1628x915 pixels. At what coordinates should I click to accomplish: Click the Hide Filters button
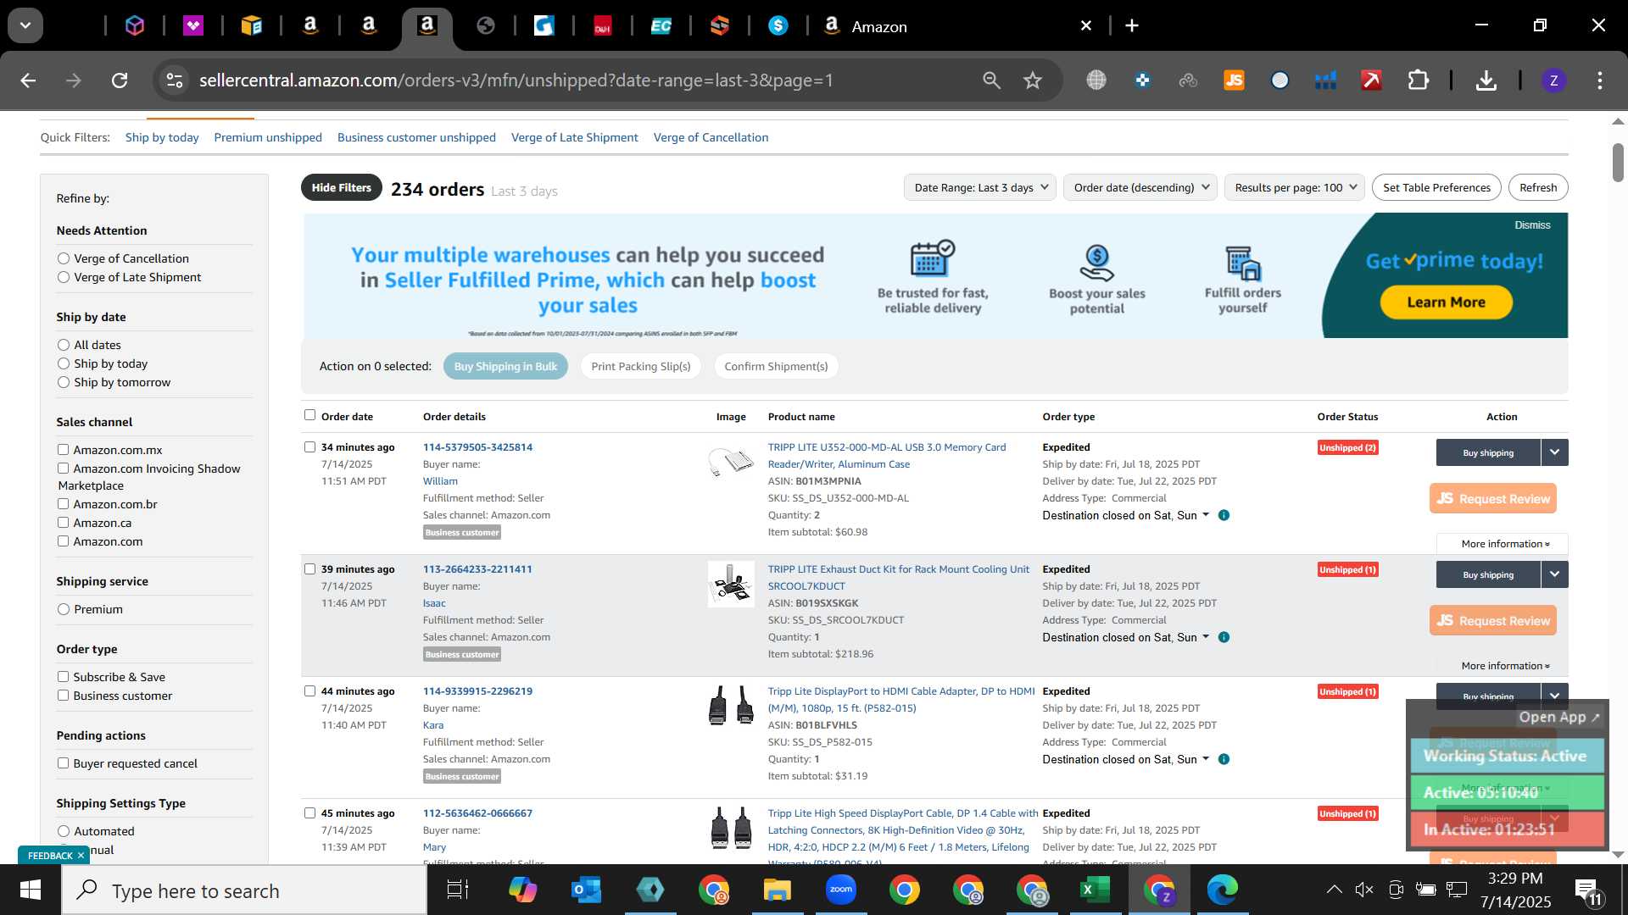(x=341, y=188)
